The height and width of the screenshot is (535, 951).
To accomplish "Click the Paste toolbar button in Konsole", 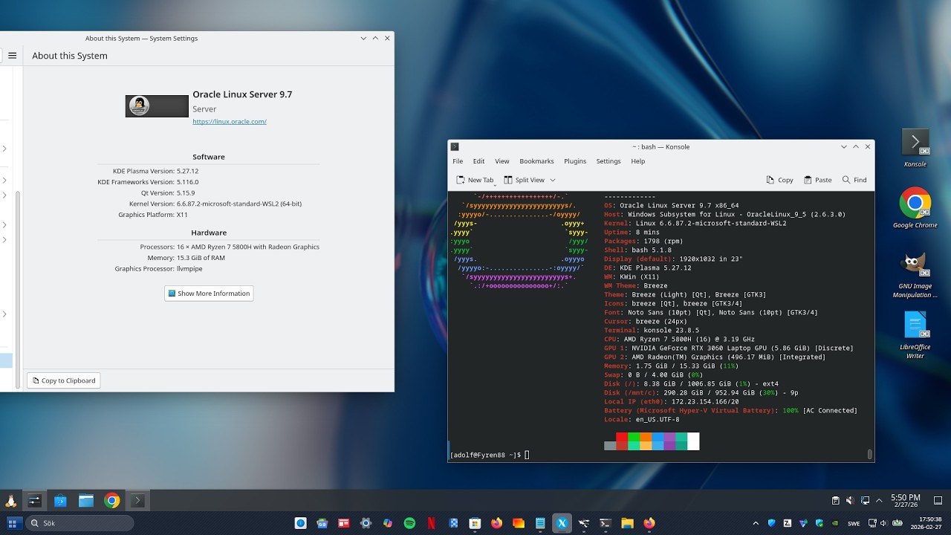I will coord(818,180).
